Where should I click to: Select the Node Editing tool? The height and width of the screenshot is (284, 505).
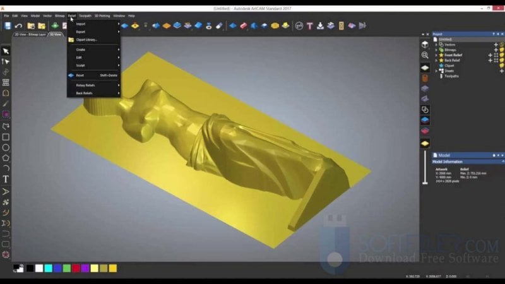6,61
